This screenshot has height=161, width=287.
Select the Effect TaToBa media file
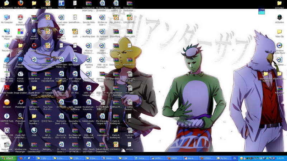[34, 61]
